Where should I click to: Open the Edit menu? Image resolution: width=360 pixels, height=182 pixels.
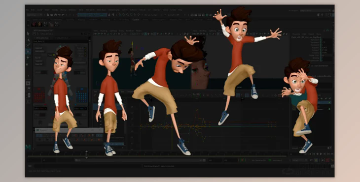coord(33,10)
